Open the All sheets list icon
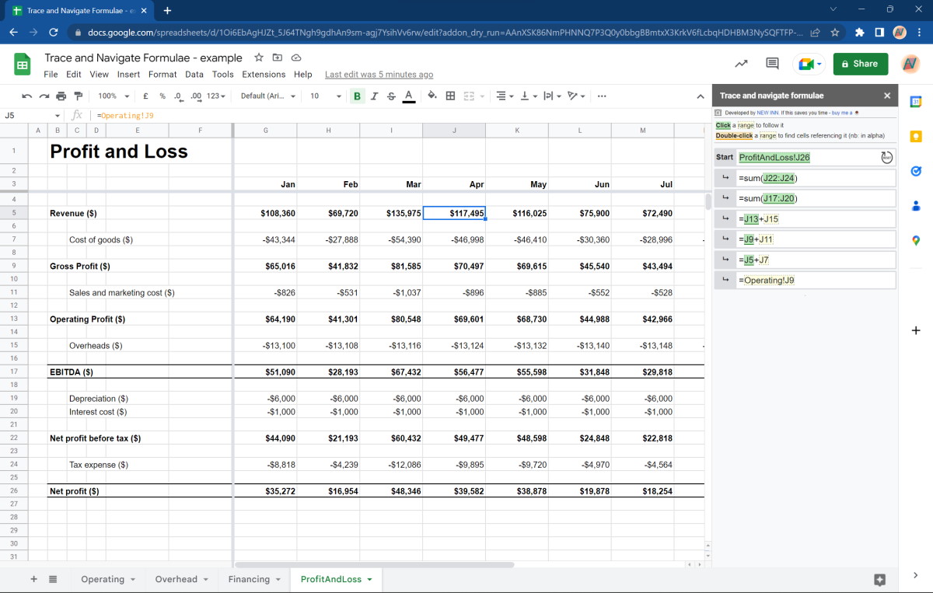Image resolution: width=933 pixels, height=593 pixels. pyautogui.click(x=53, y=579)
